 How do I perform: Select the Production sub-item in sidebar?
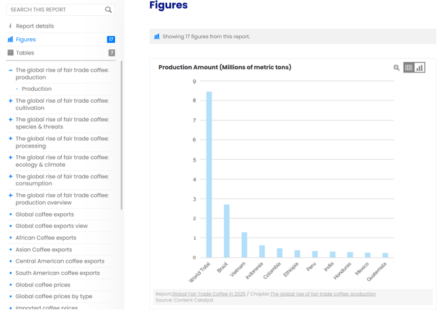(x=36, y=89)
